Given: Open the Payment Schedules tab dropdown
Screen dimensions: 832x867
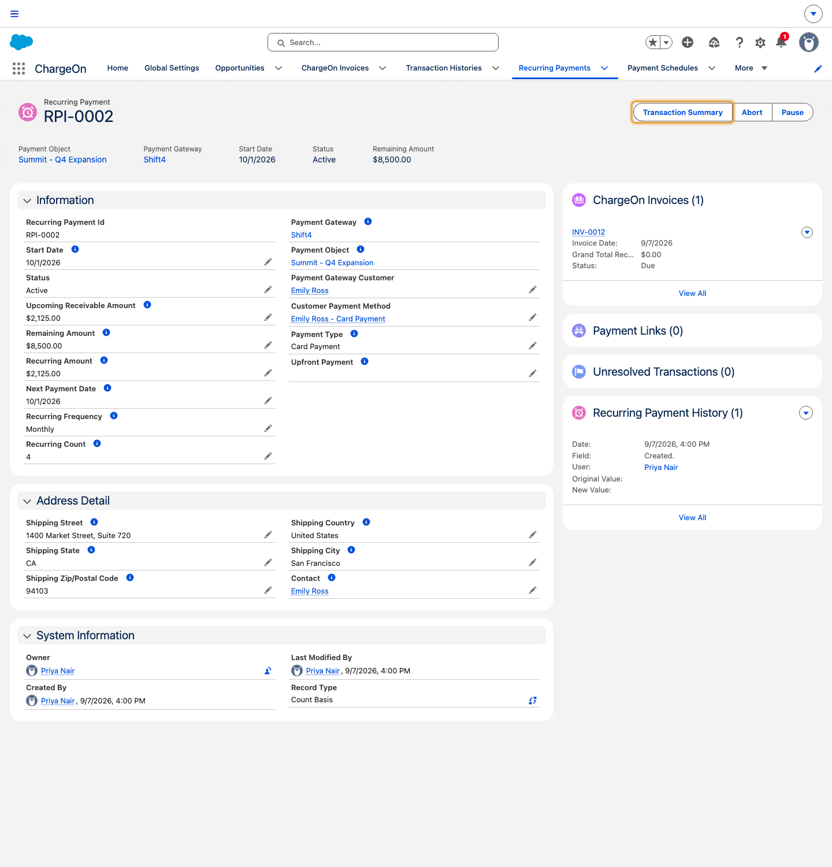Looking at the screenshot, I should (x=712, y=68).
